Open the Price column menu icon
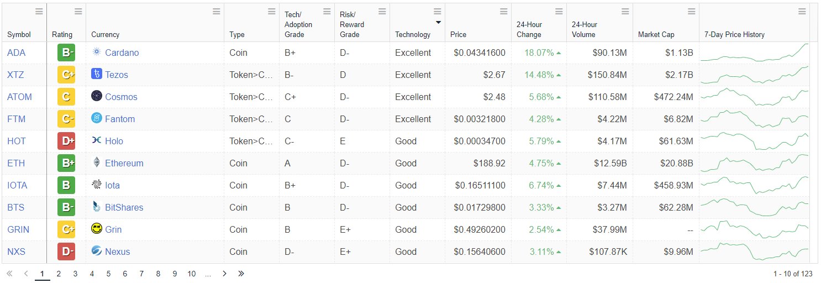This screenshot has height=283, width=821. click(503, 12)
